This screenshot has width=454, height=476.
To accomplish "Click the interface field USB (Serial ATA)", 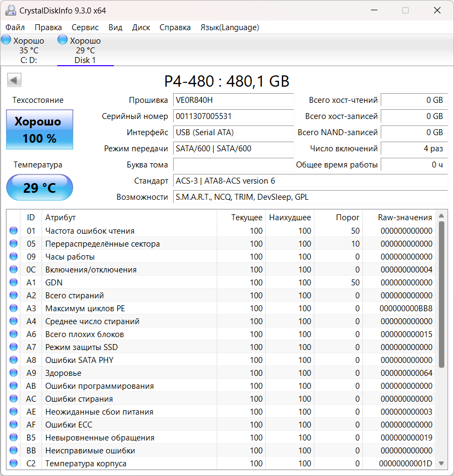I will [233, 132].
